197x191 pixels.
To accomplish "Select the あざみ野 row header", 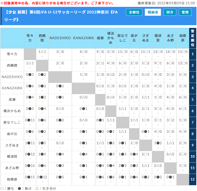I will pos(12,168).
